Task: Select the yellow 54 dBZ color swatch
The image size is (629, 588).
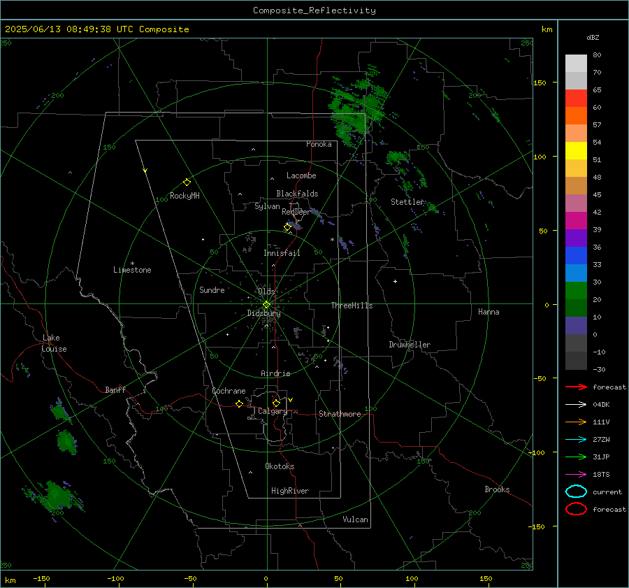Action: [576, 150]
